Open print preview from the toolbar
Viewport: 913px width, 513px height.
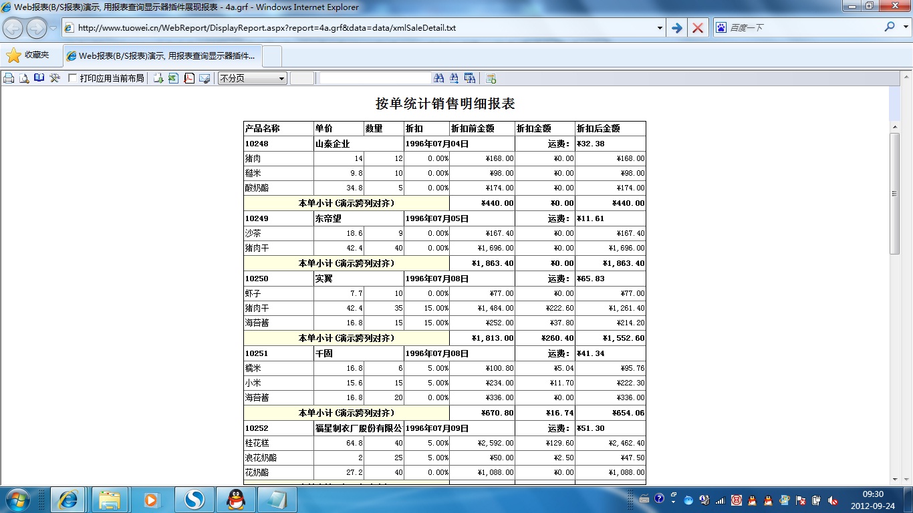(x=24, y=78)
